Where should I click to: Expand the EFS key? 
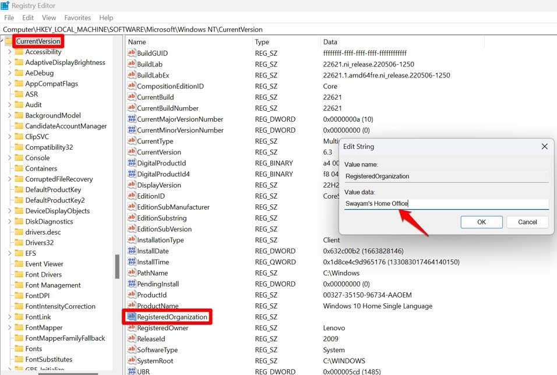click(9, 253)
